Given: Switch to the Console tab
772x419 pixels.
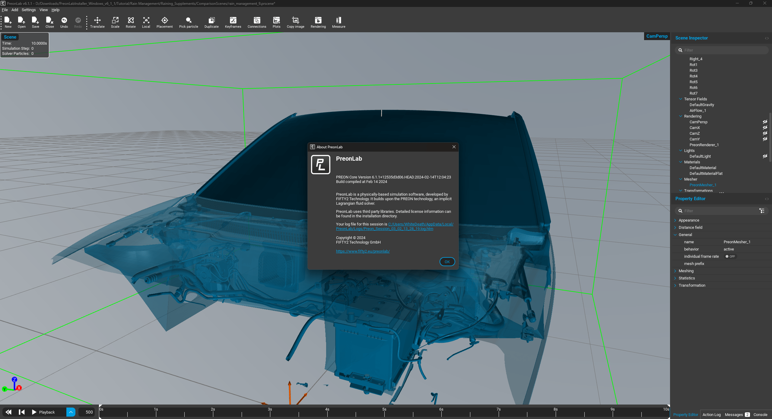Looking at the screenshot, I should coord(760,414).
